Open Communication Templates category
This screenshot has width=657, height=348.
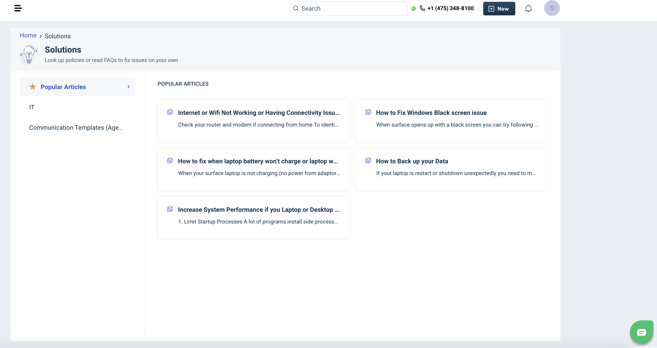[76, 128]
